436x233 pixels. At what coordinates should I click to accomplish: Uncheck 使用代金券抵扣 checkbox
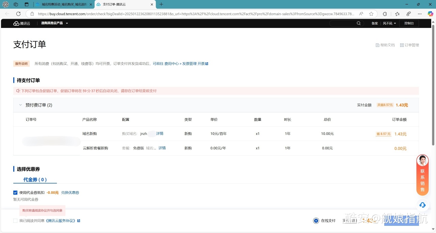[x=15, y=192]
